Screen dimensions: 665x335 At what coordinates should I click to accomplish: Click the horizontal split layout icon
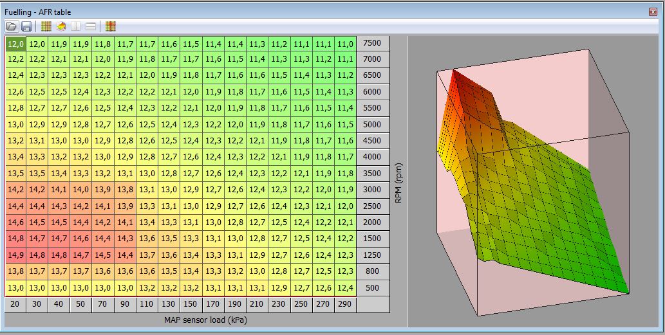click(91, 26)
